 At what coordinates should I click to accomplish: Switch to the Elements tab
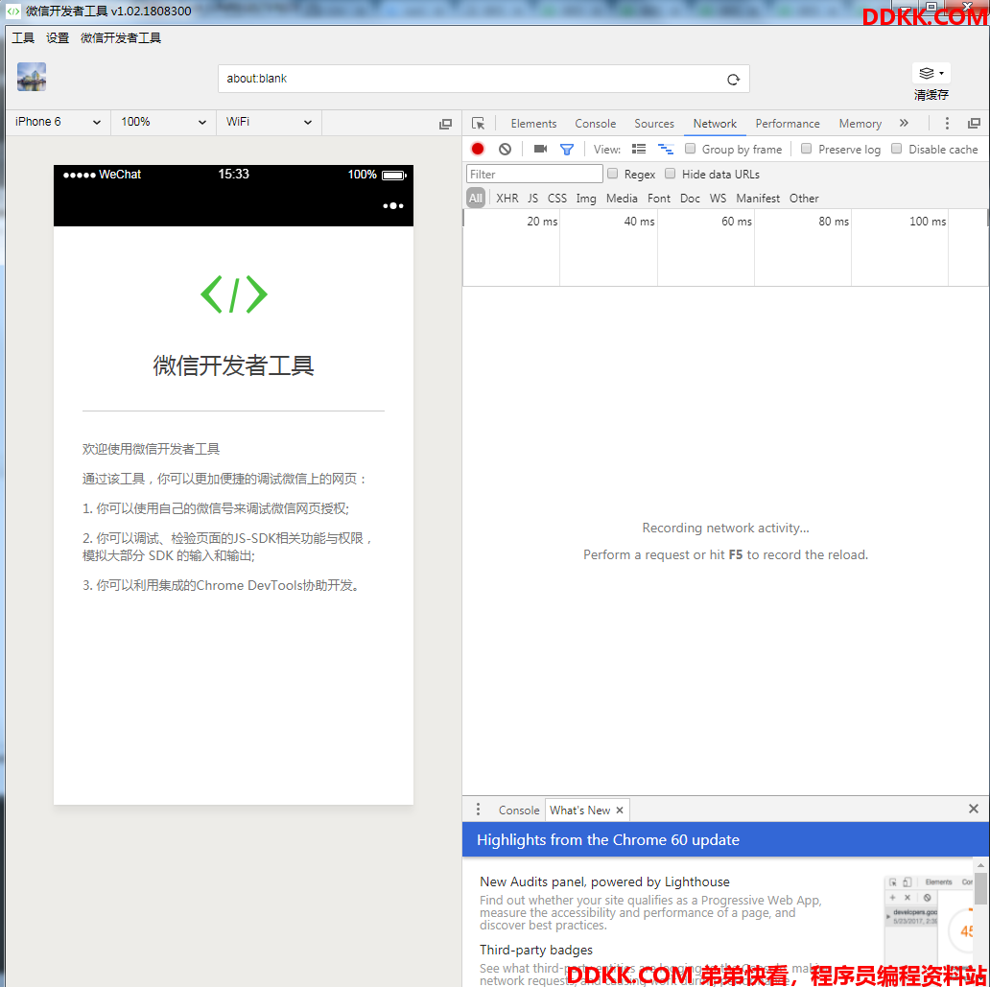pos(533,124)
